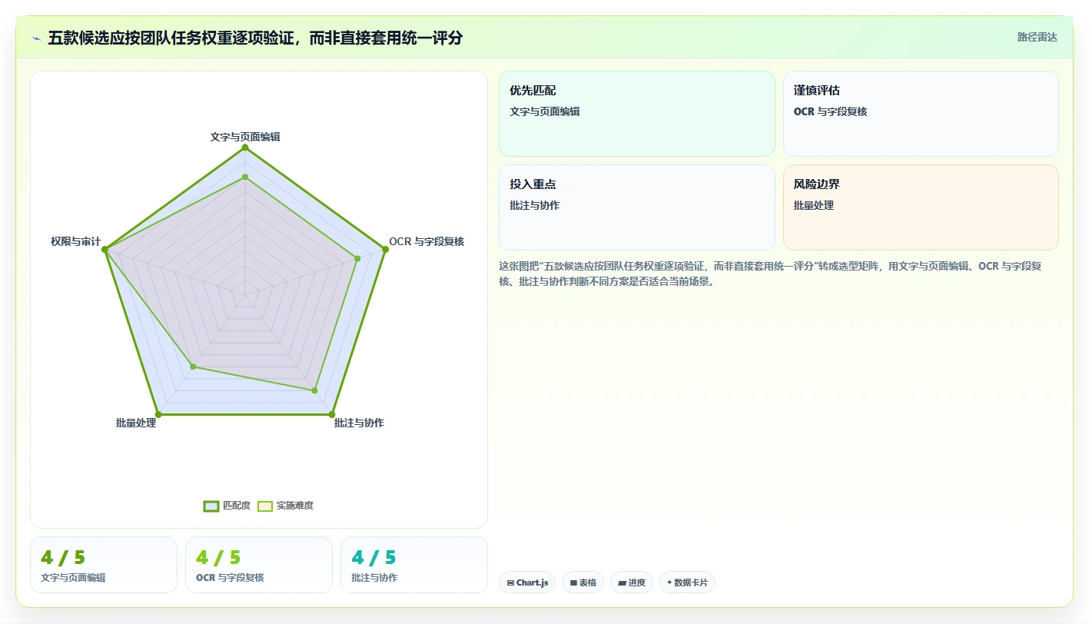Click the data point on 权限与审计 axis
1089x624 pixels.
105,249
